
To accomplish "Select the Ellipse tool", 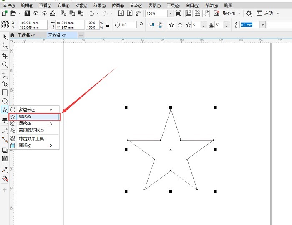I will (x=5, y=101).
